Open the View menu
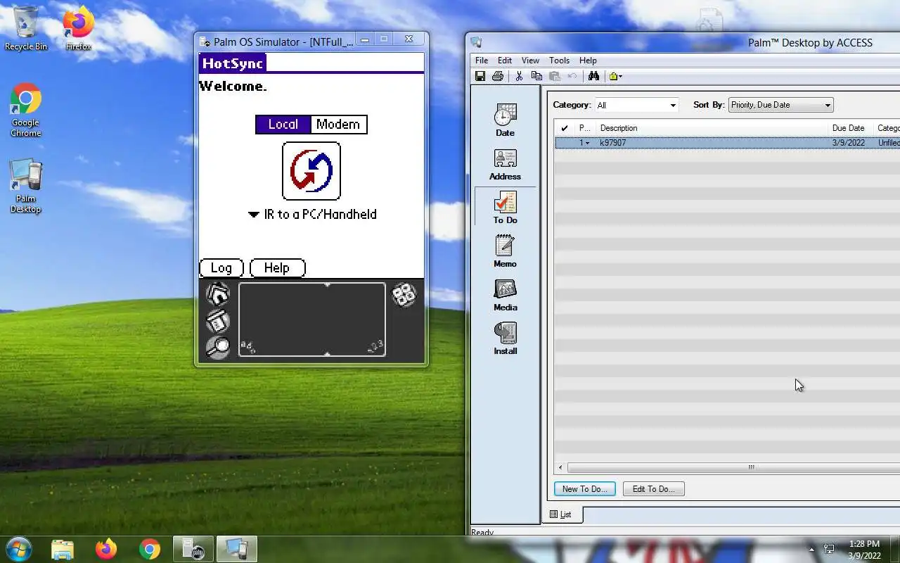 click(530, 61)
